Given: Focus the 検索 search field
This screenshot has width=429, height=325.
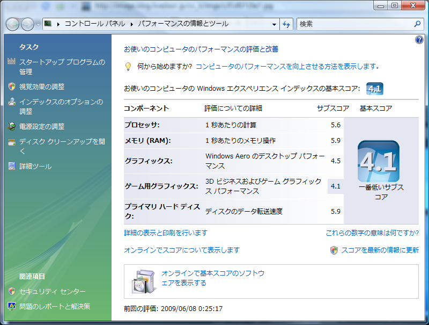Looking at the screenshot, I should click(x=355, y=24).
